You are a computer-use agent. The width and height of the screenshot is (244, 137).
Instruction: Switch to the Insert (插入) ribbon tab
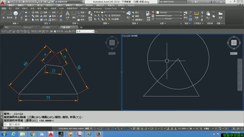(x=10, y=8)
